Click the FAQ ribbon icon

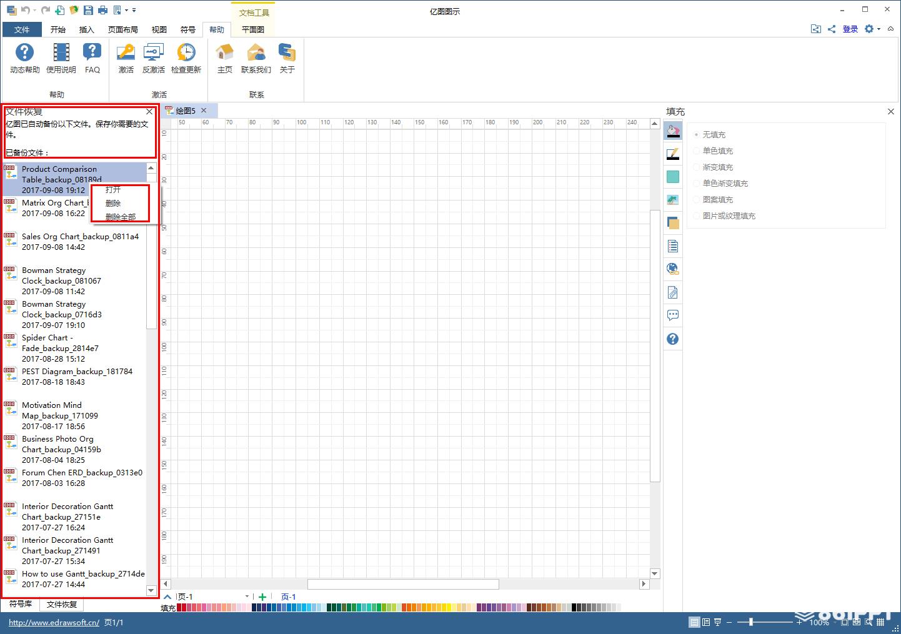(x=92, y=58)
